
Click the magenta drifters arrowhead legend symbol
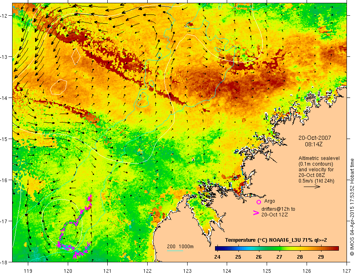(x=256, y=213)
